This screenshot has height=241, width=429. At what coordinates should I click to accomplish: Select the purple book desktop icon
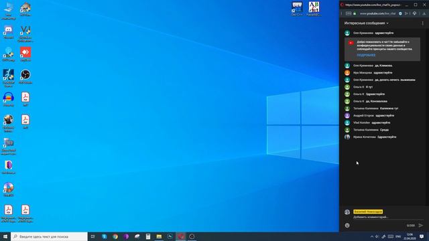[x=9, y=167]
